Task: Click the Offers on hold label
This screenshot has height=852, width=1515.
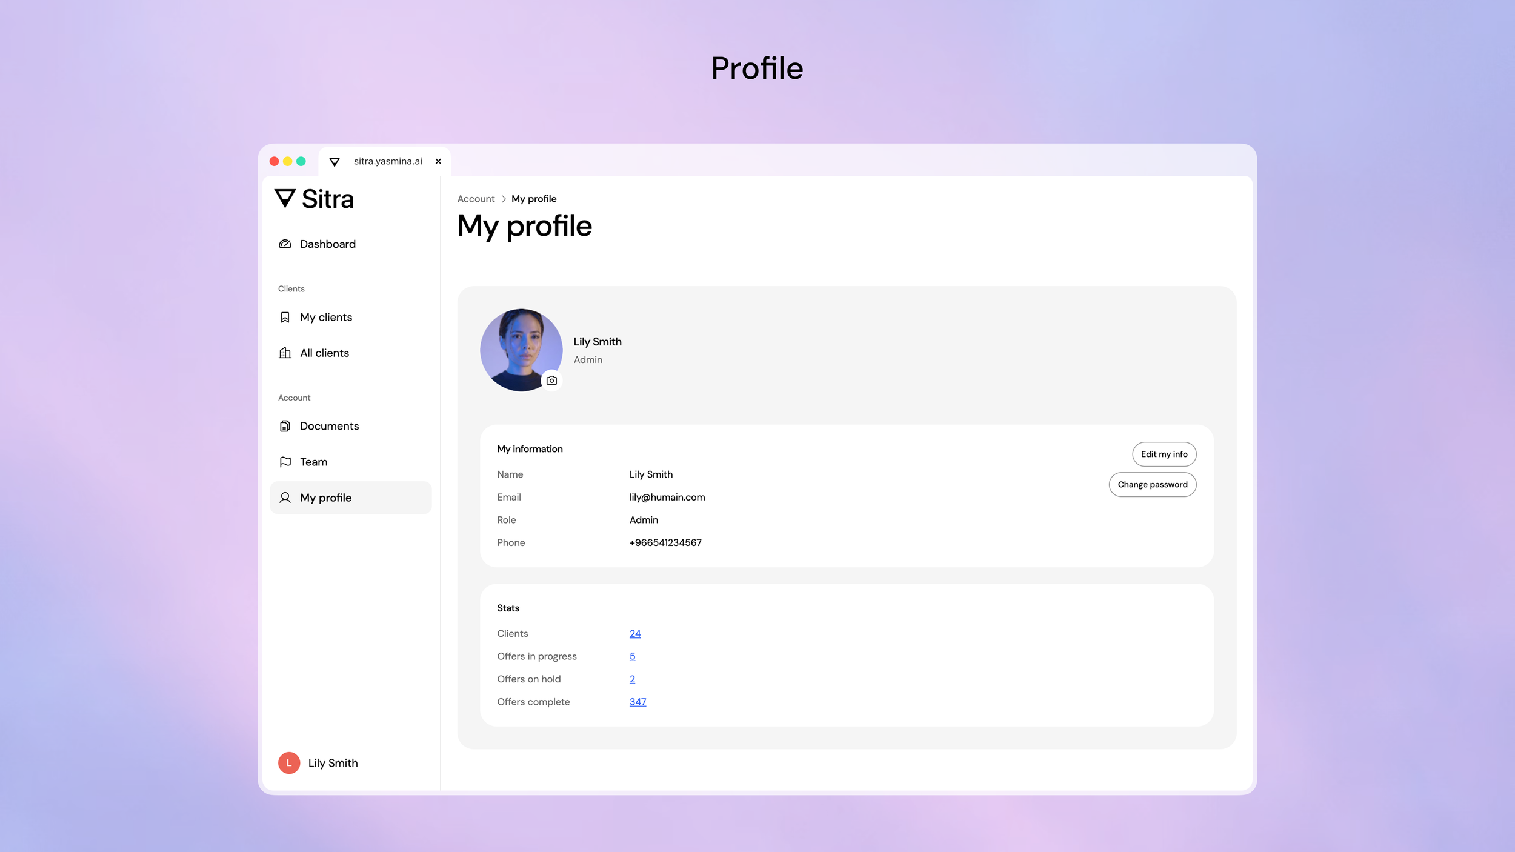Action: point(528,679)
